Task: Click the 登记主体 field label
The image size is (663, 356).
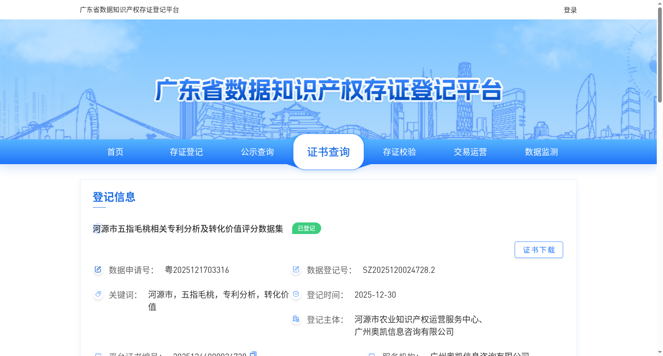Action: (325, 320)
